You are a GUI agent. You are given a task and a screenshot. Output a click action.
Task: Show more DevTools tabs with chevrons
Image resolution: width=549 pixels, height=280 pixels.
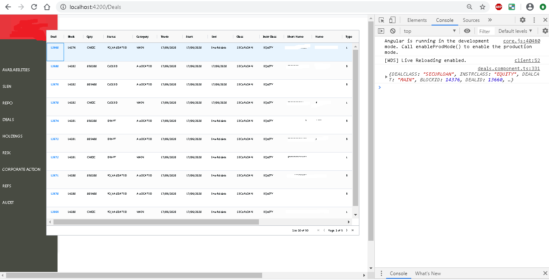click(x=490, y=20)
